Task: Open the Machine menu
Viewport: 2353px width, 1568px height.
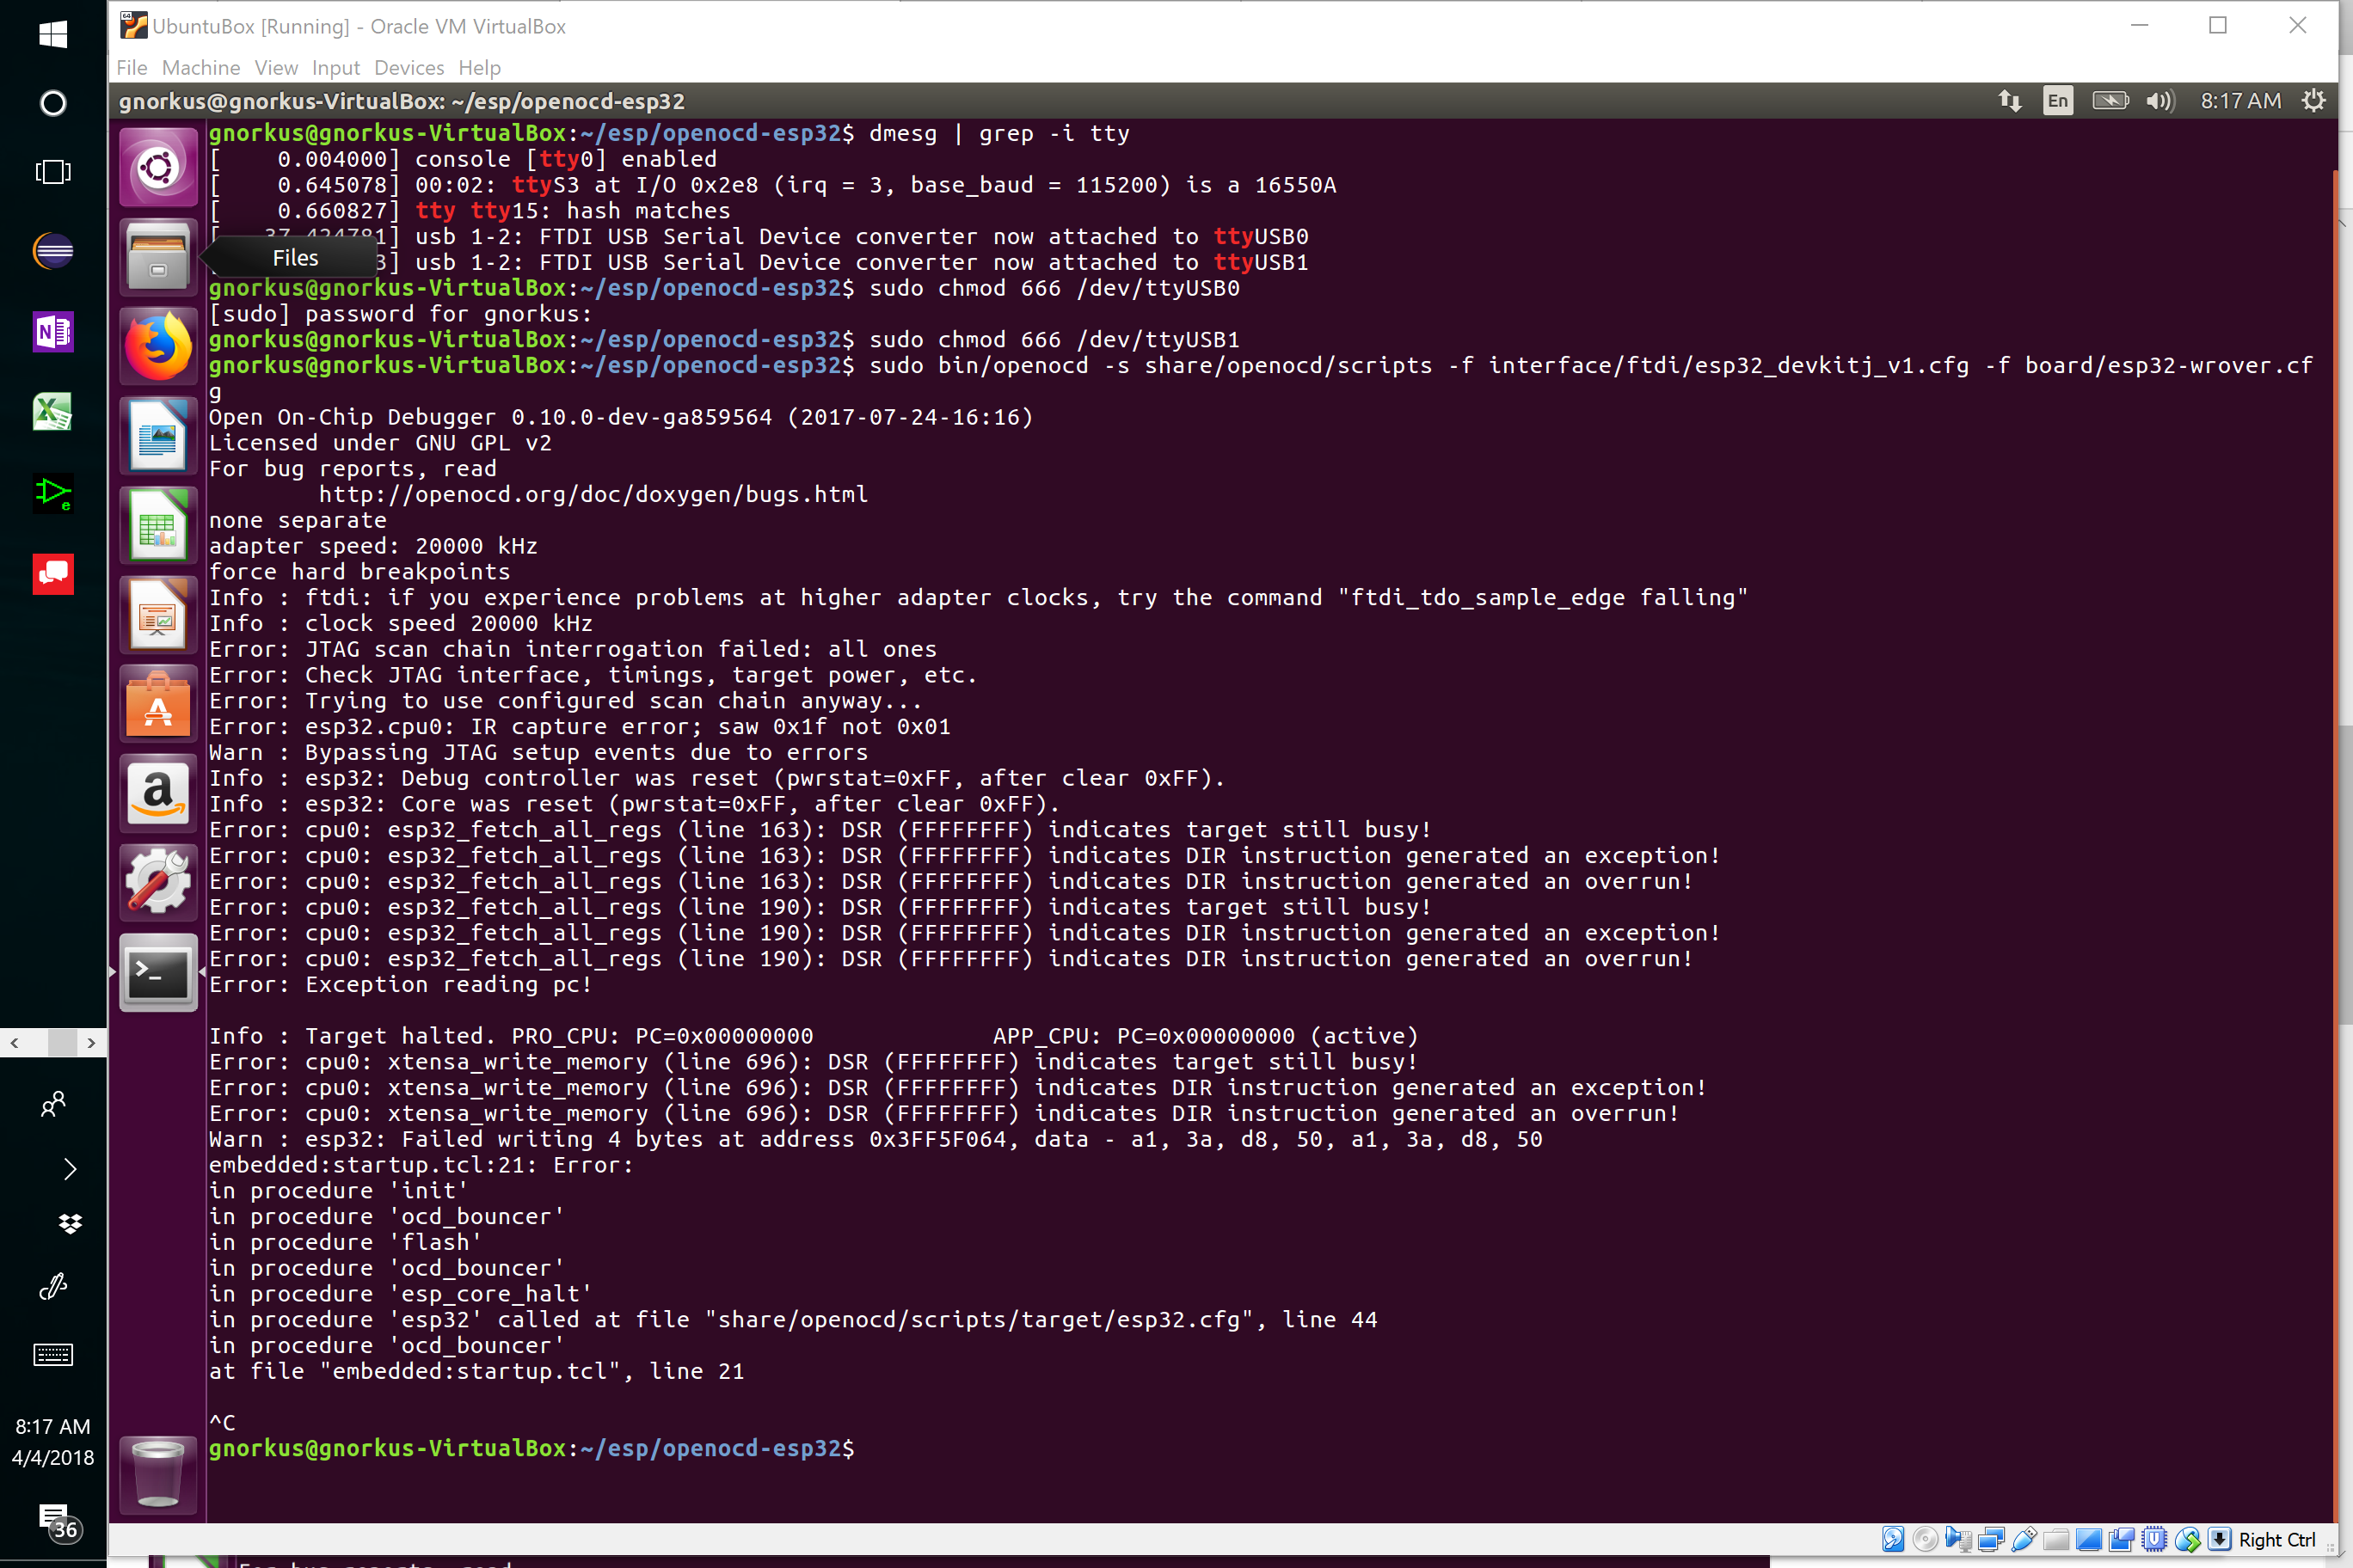Action: pos(201,67)
